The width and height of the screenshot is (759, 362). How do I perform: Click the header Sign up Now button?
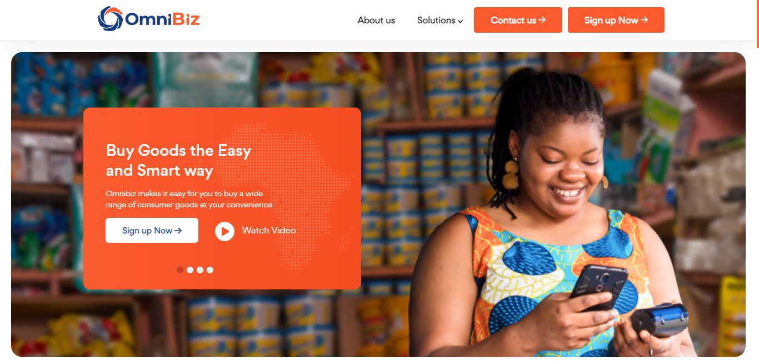point(616,20)
